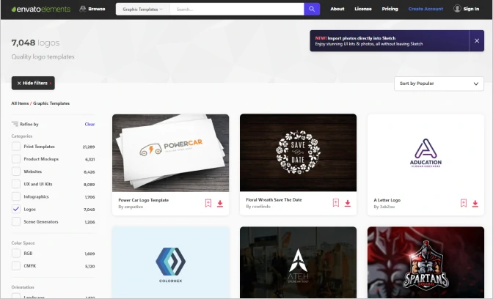Click the Refine by filter icon
The image size is (493, 299).
pyautogui.click(x=15, y=124)
